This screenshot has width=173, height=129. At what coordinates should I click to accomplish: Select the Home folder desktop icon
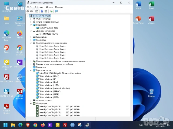[x=6, y=20]
